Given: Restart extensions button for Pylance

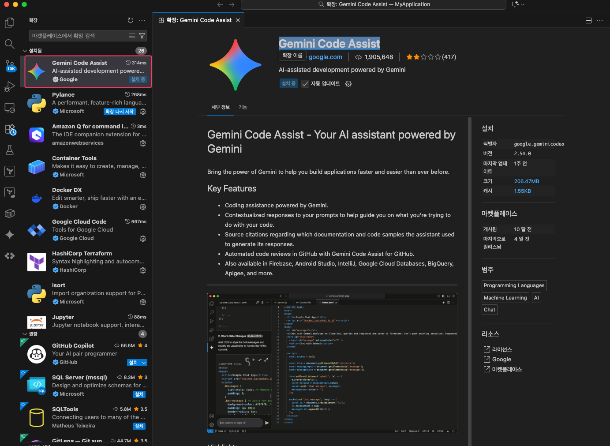Looking at the screenshot, I should coord(120,112).
